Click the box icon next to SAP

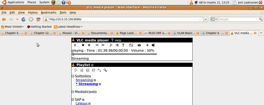[83, 100]
